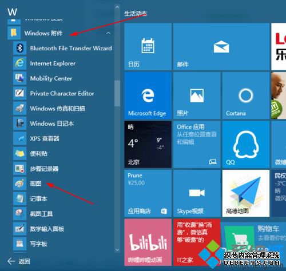The height and width of the screenshot is (271, 286).
Task: Click the letter W section header
Action: click(x=13, y=12)
